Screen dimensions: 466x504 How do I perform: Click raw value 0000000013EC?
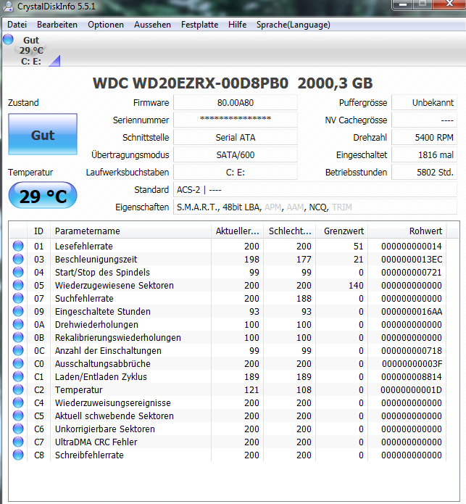[x=412, y=260]
